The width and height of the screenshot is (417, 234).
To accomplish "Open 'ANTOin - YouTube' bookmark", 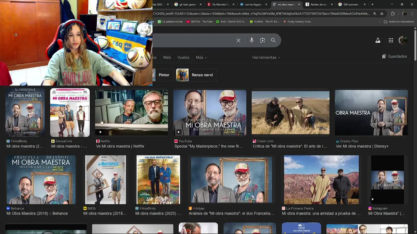I will click(199, 22).
